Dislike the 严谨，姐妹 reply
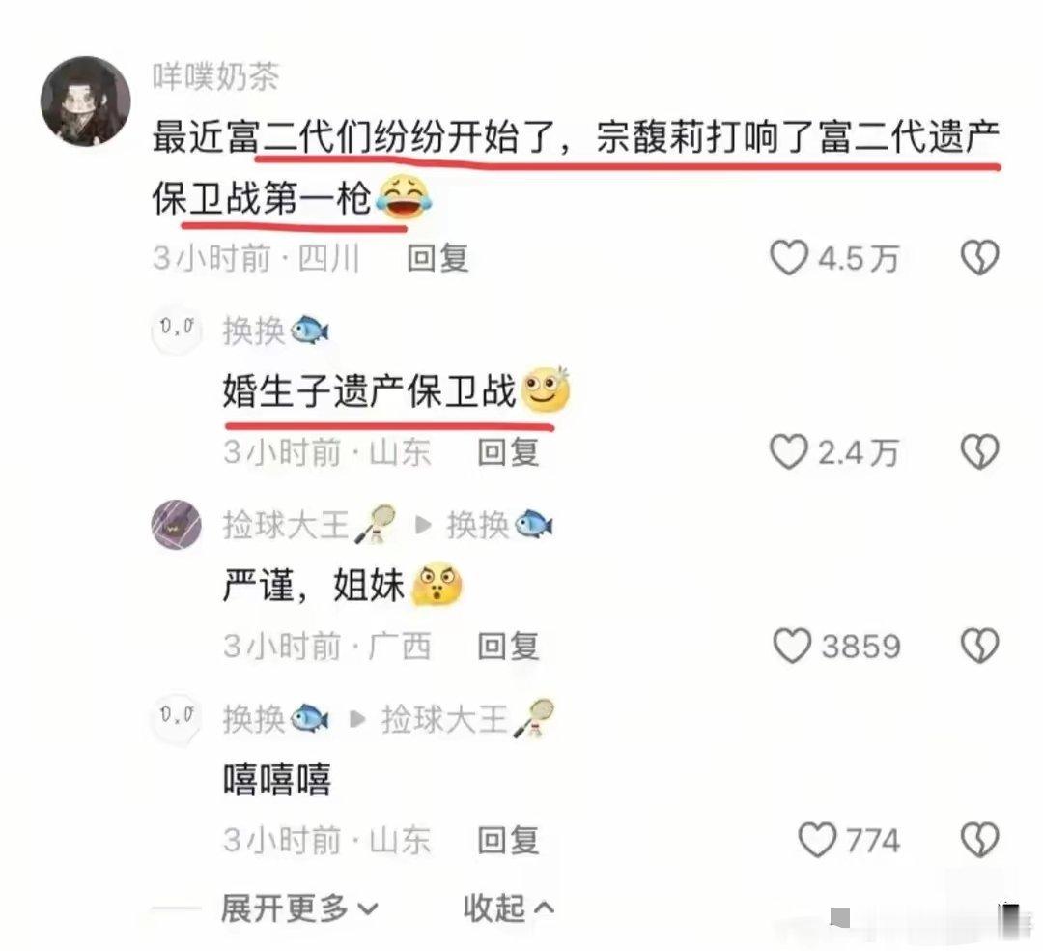The image size is (1043, 951). tap(980, 647)
